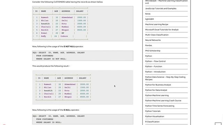Open Python for Data Analyst link
Screen dimensions: 223x125
[156, 90]
